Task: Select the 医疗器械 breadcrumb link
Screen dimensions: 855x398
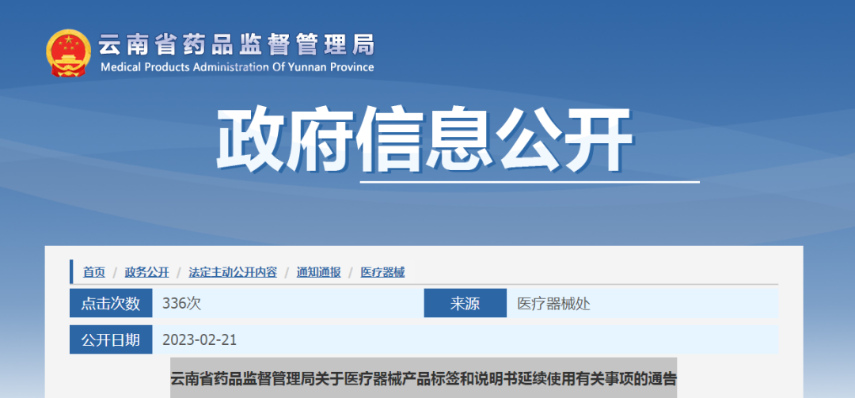Action: [x=383, y=273]
